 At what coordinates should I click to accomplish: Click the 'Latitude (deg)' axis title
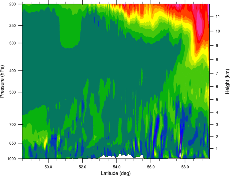(x=116, y=173)
